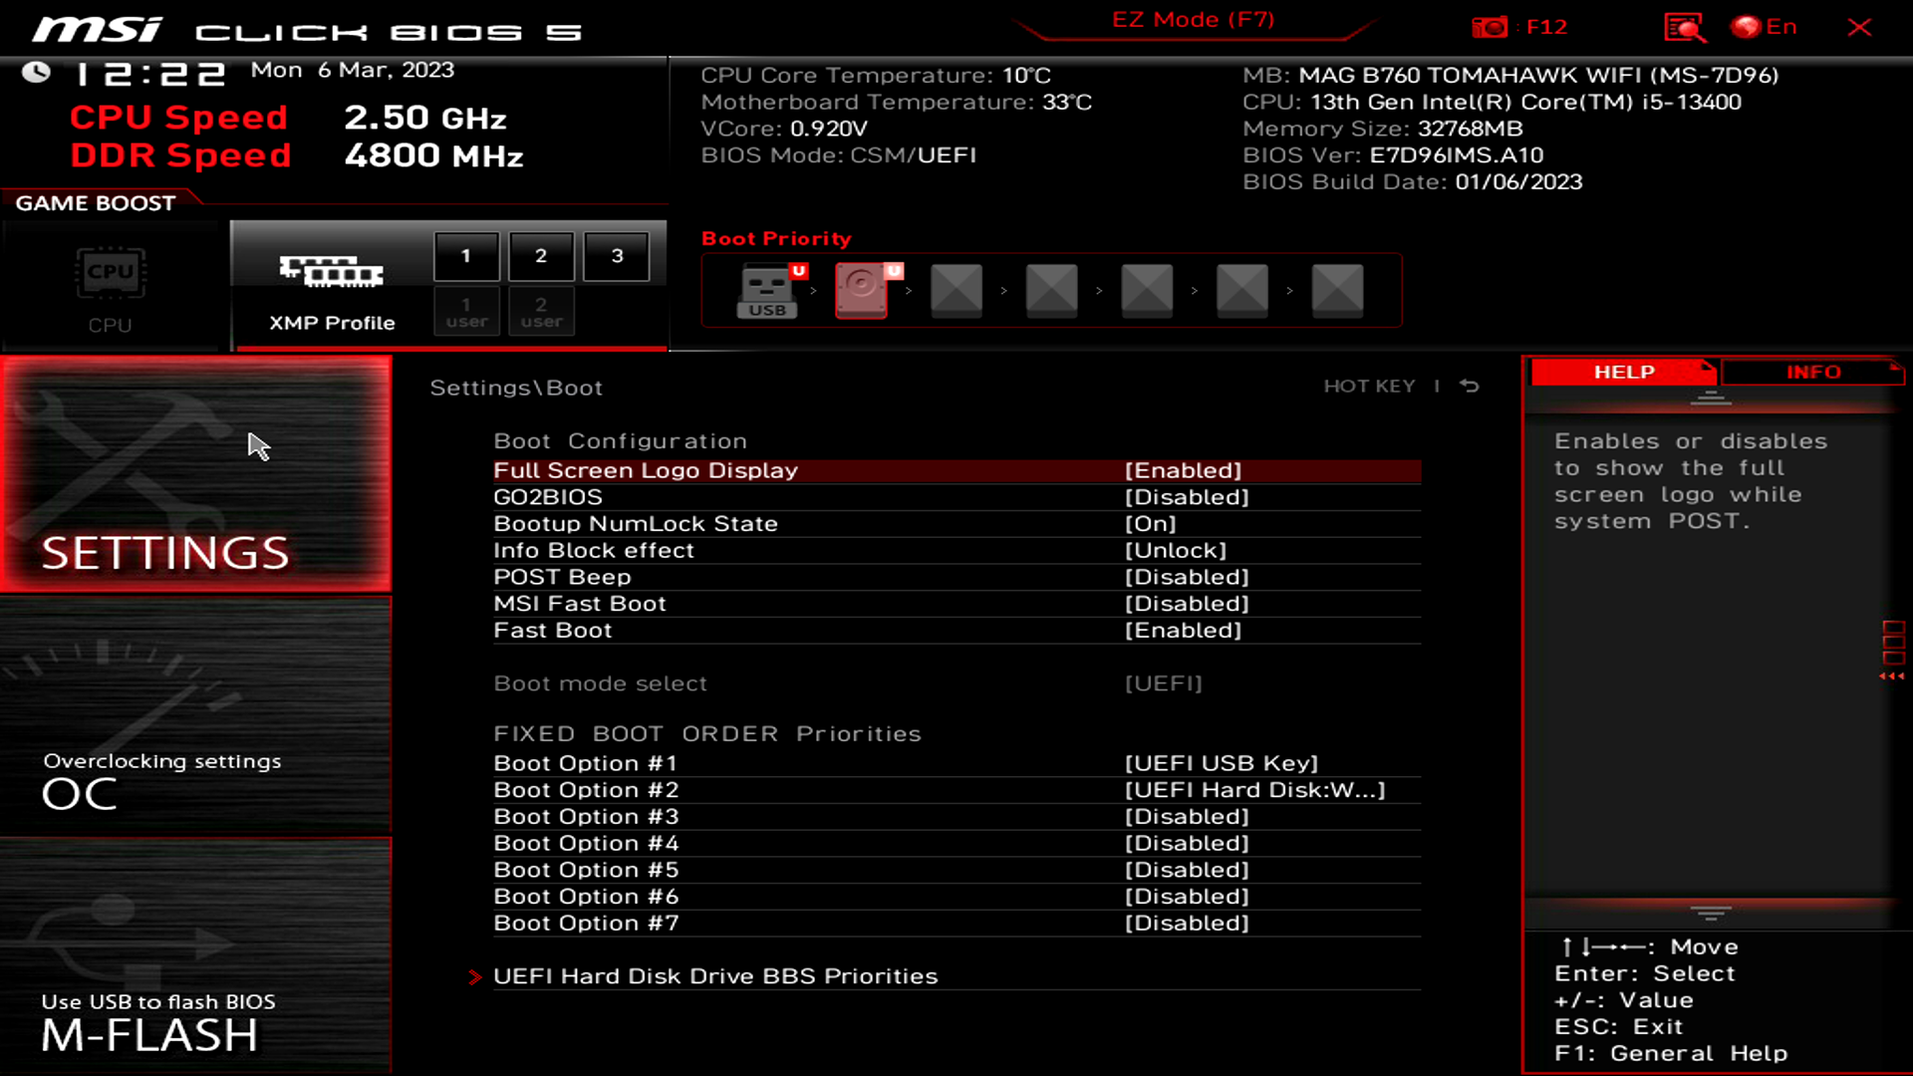
Task: Select XMP Profile slot 2
Action: 541,254
